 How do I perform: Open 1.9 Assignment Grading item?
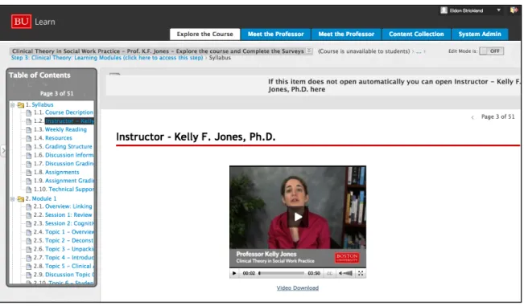click(69, 181)
